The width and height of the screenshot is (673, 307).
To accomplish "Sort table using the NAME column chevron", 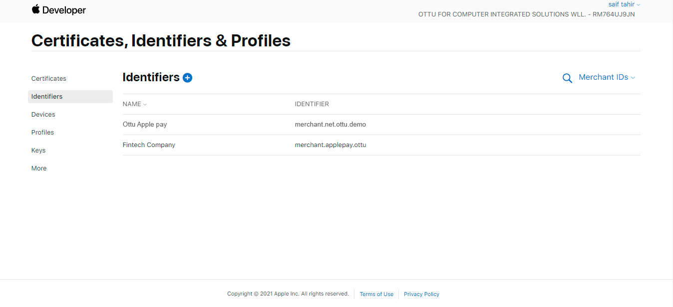I will (x=145, y=104).
